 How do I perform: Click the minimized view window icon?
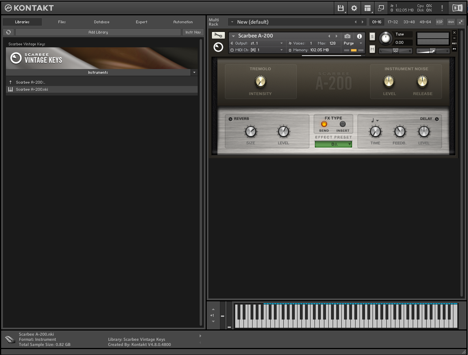coord(381,8)
